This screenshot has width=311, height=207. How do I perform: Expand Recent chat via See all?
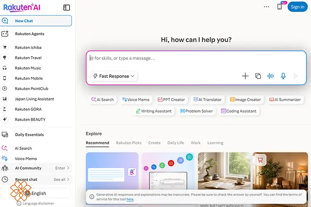click(62, 179)
